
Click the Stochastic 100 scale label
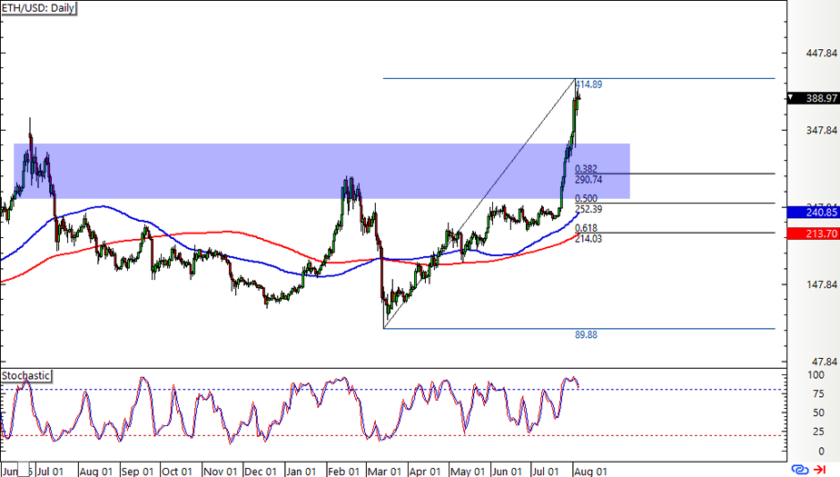coord(815,375)
